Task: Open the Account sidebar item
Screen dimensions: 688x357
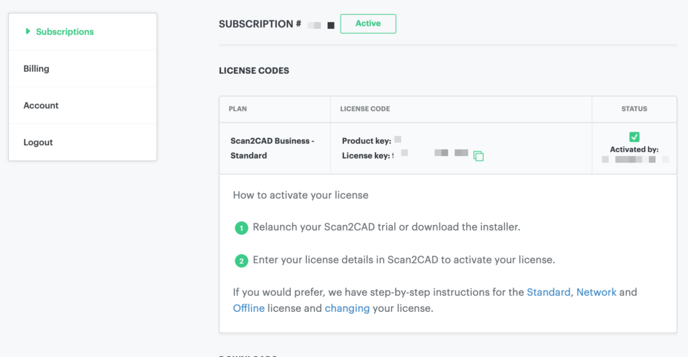Action: (x=41, y=106)
